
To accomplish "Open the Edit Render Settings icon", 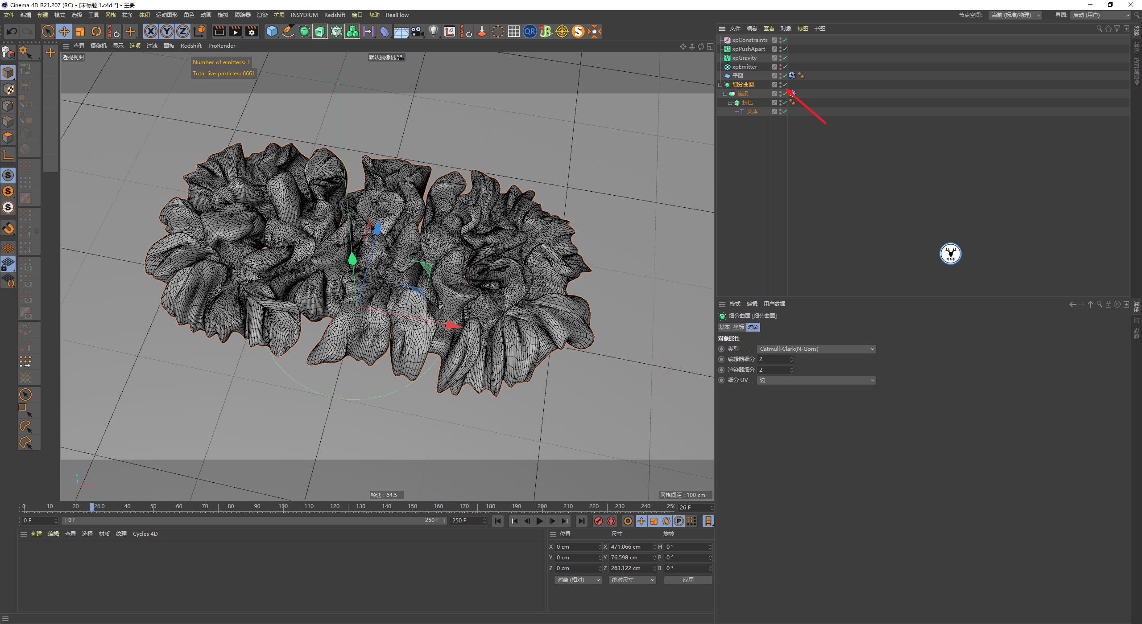I will pos(252,32).
